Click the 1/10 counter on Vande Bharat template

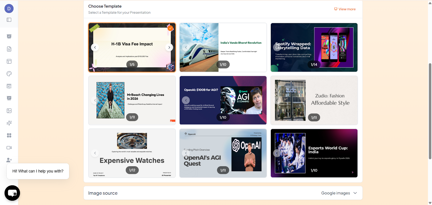(223, 65)
